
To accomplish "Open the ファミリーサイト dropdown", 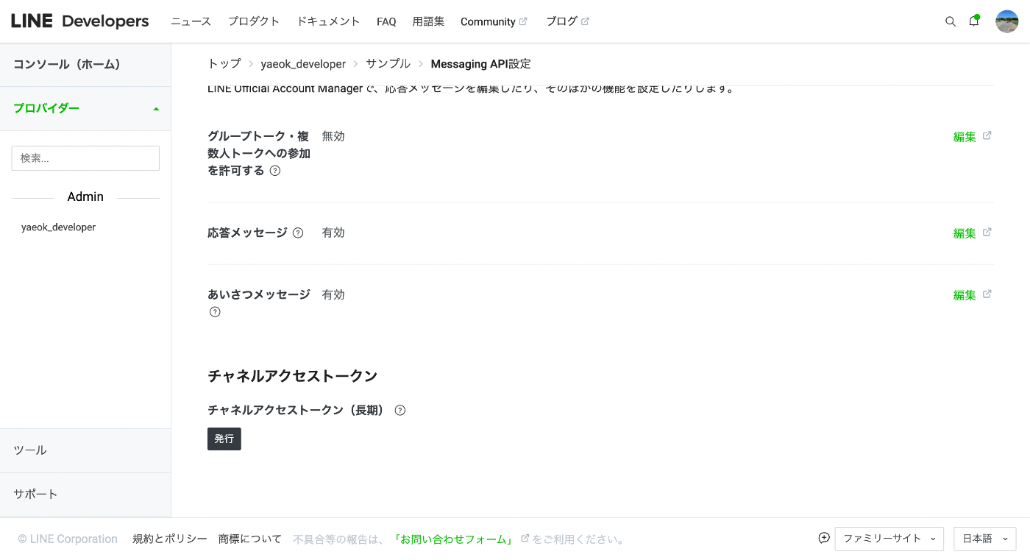I will pyautogui.click(x=889, y=539).
